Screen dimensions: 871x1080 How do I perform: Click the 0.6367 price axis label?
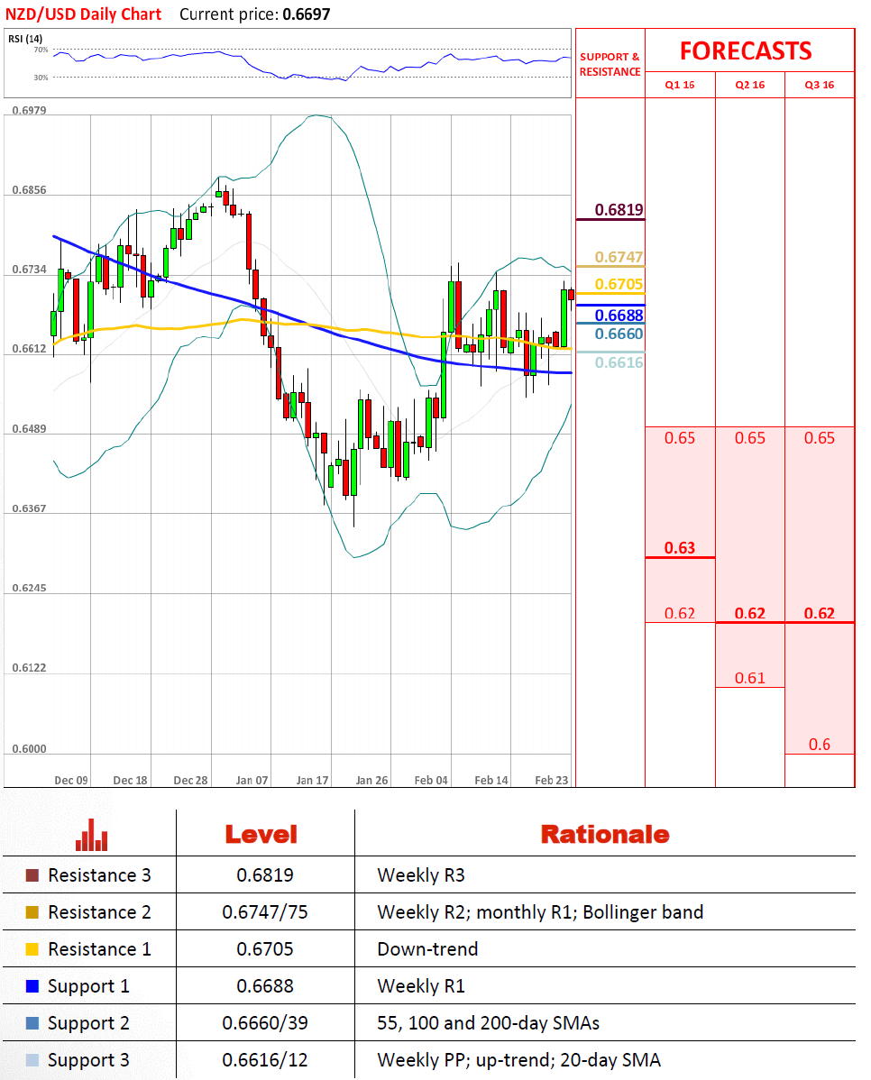tap(29, 509)
